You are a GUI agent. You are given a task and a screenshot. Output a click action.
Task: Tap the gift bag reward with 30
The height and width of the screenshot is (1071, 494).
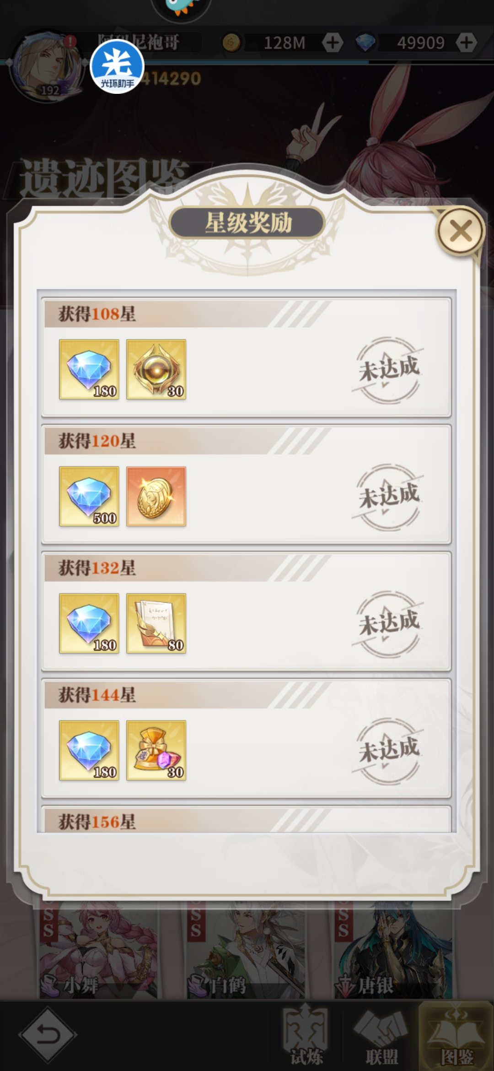156,751
